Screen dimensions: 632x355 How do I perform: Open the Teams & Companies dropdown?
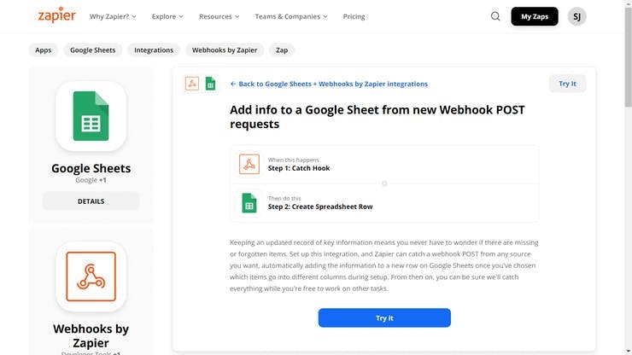(286, 16)
